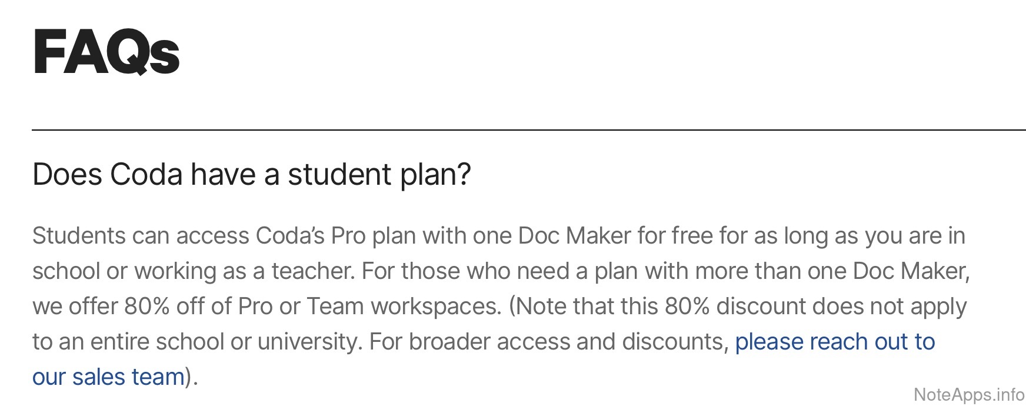Click the horizontal divider line below FAQs

pos(528,129)
